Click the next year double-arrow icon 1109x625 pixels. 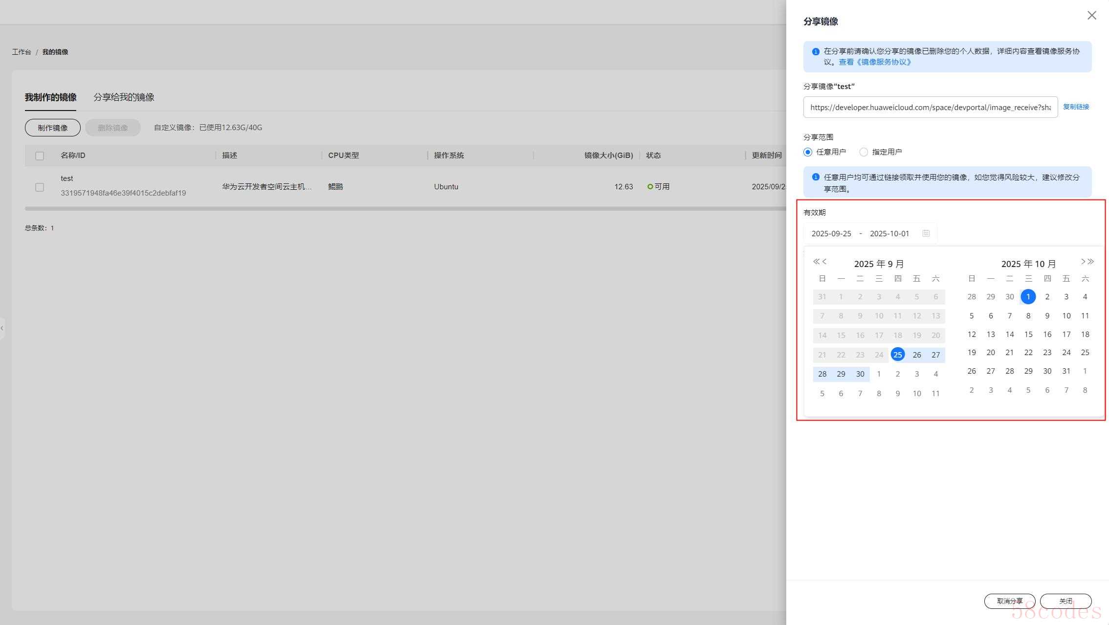1091,262
